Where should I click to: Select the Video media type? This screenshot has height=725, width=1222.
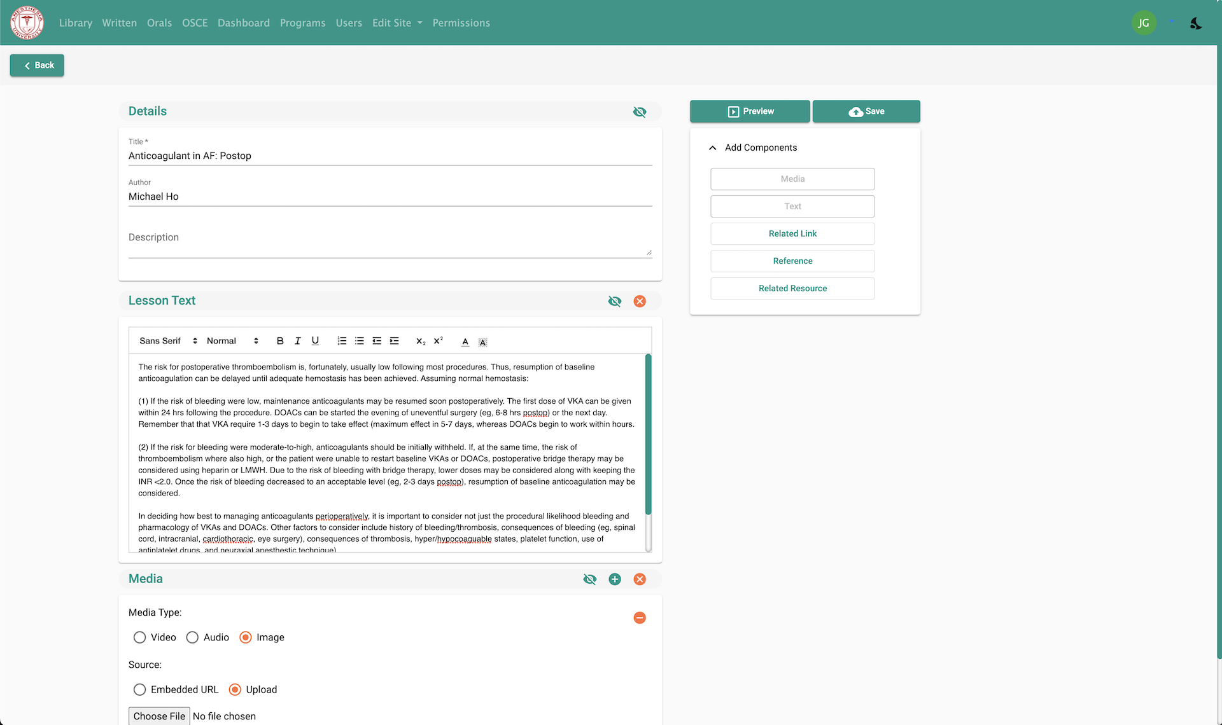point(139,637)
